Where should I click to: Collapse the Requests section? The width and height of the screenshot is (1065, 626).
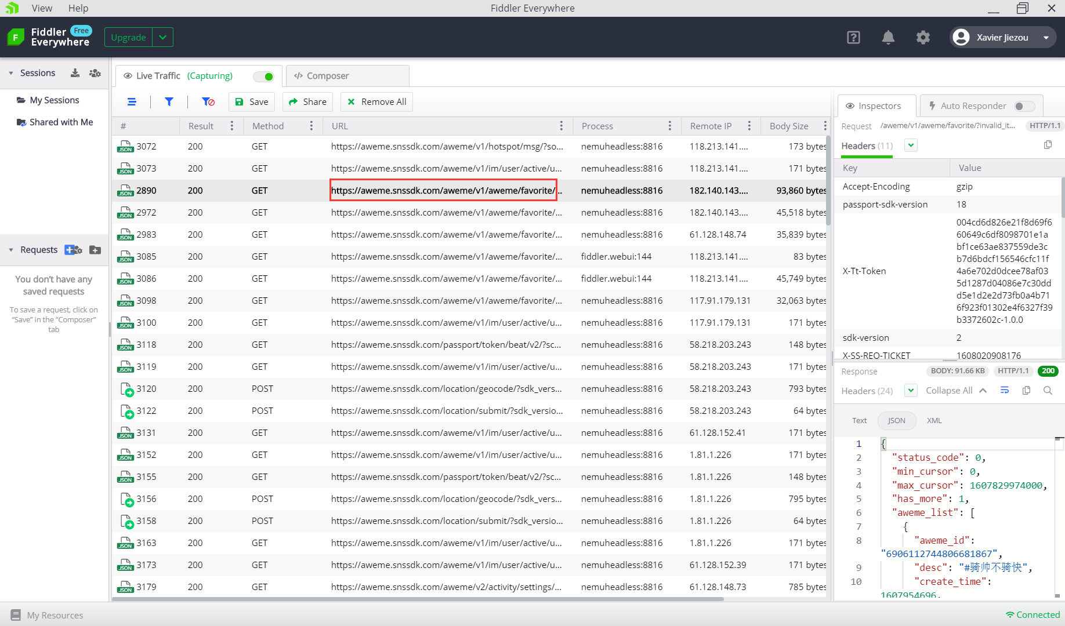click(x=11, y=250)
